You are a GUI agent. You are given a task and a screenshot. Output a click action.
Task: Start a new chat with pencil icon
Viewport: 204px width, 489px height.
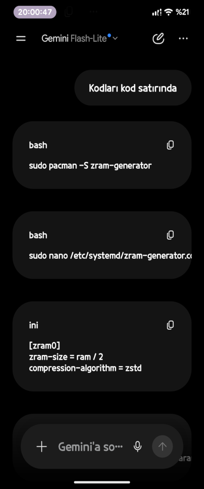tap(158, 39)
